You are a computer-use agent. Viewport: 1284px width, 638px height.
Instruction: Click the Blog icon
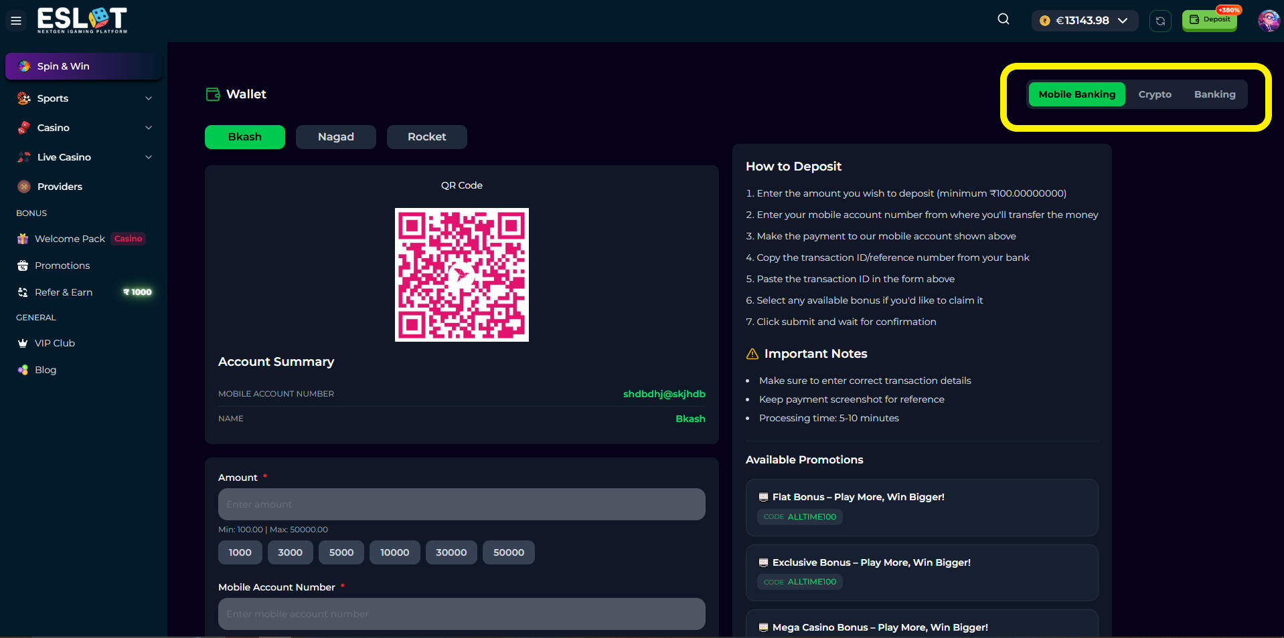(x=23, y=370)
